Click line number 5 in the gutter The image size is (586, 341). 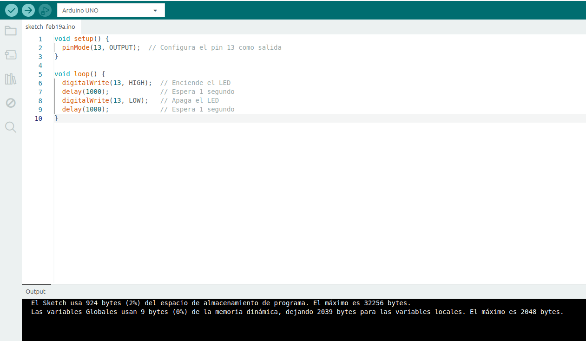click(40, 74)
